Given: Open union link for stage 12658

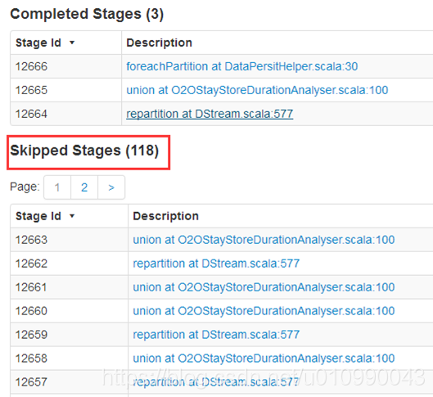Looking at the screenshot, I should coord(264,359).
